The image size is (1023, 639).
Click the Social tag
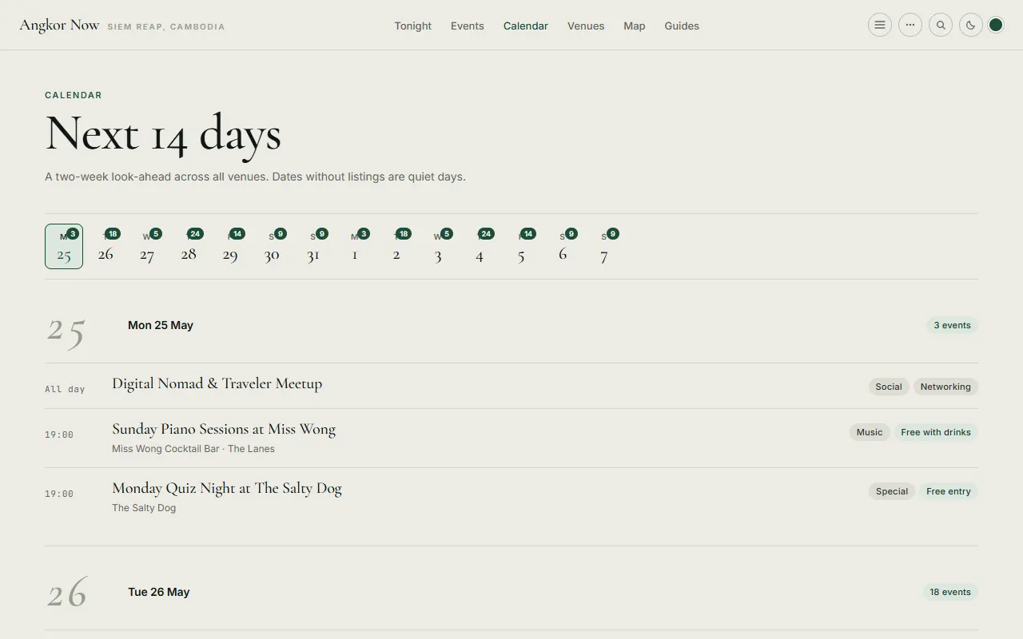click(889, 387)
